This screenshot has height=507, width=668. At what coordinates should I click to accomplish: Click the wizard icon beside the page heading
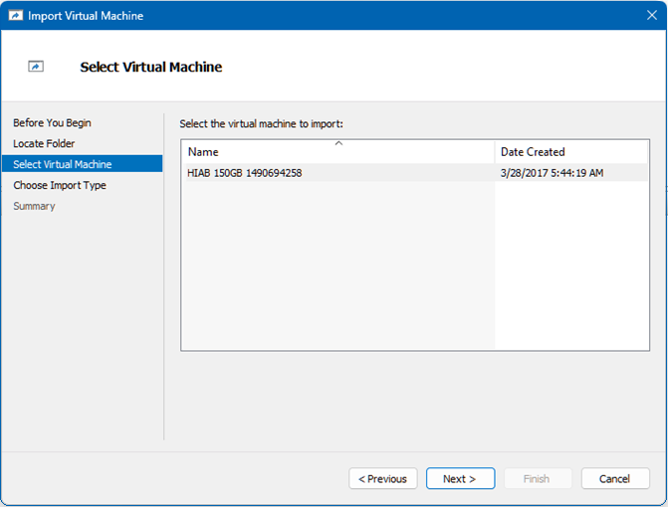tap(36, 67)
